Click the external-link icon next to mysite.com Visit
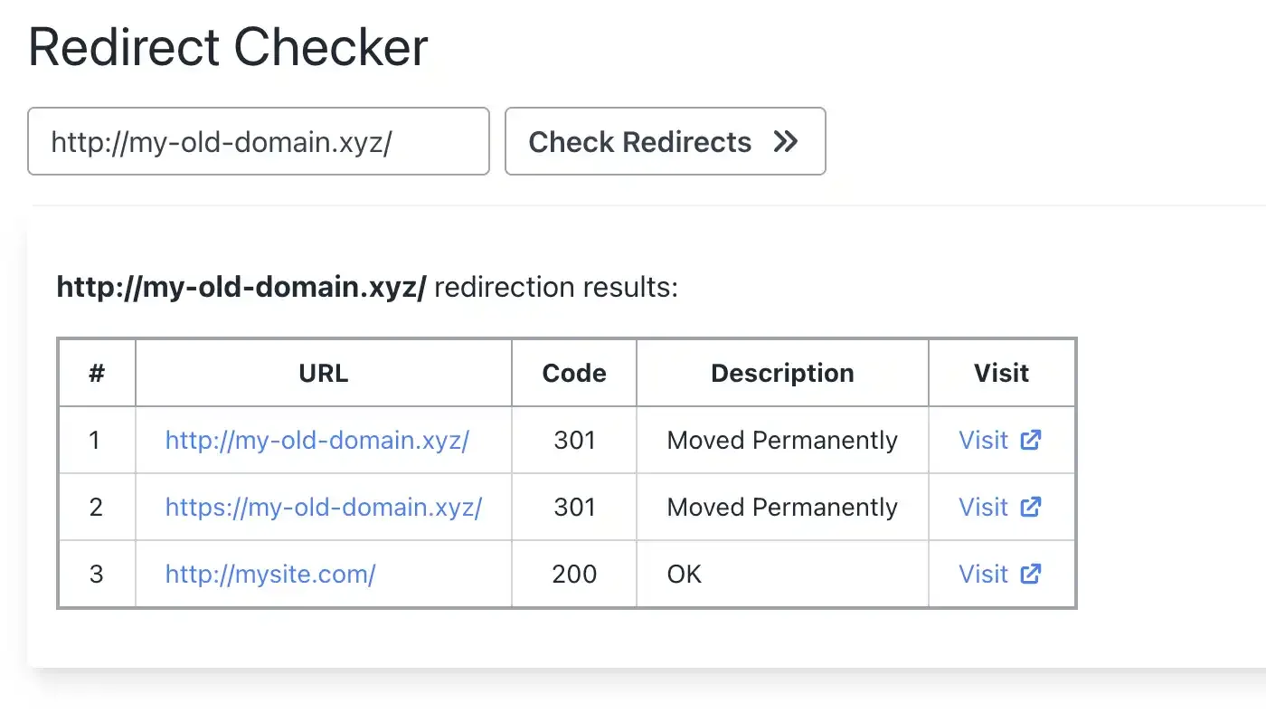The height and width of the screenshot is (713, 1266). [x=1030, y=574]
